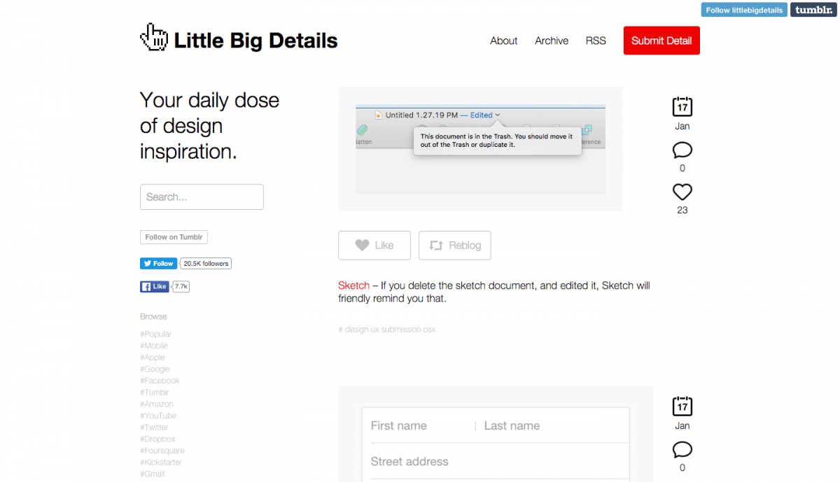This screenshot has height=482, width=840.
Task: Click the tumblr logo in the top-right corner
Action: (813, 10)
